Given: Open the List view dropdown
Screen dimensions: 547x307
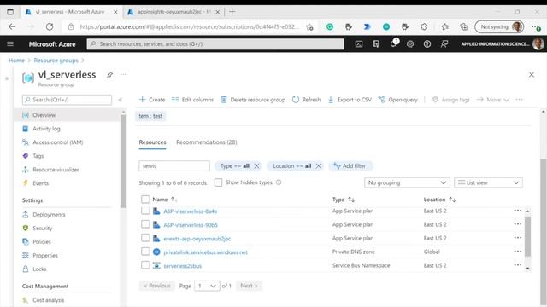Looking at the screenshot, I should click(488, 182).
